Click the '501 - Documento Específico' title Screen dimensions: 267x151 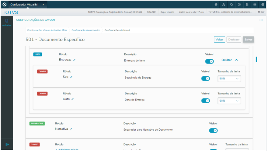(55, 40)
